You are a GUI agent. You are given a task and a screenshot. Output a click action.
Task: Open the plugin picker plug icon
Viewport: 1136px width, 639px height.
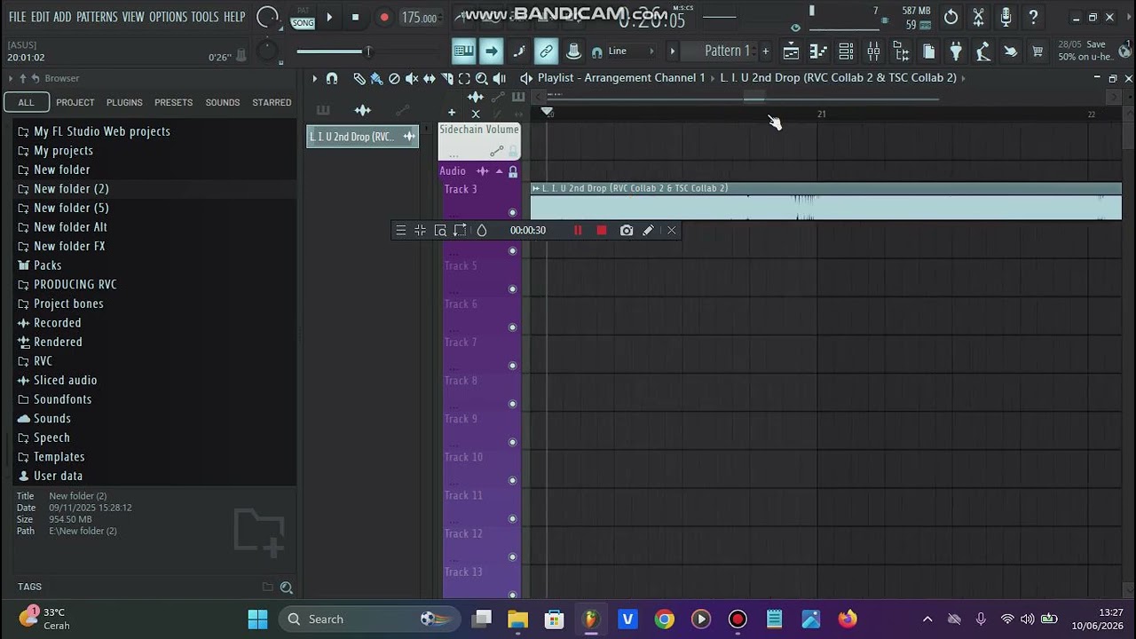tap(956, 51)
